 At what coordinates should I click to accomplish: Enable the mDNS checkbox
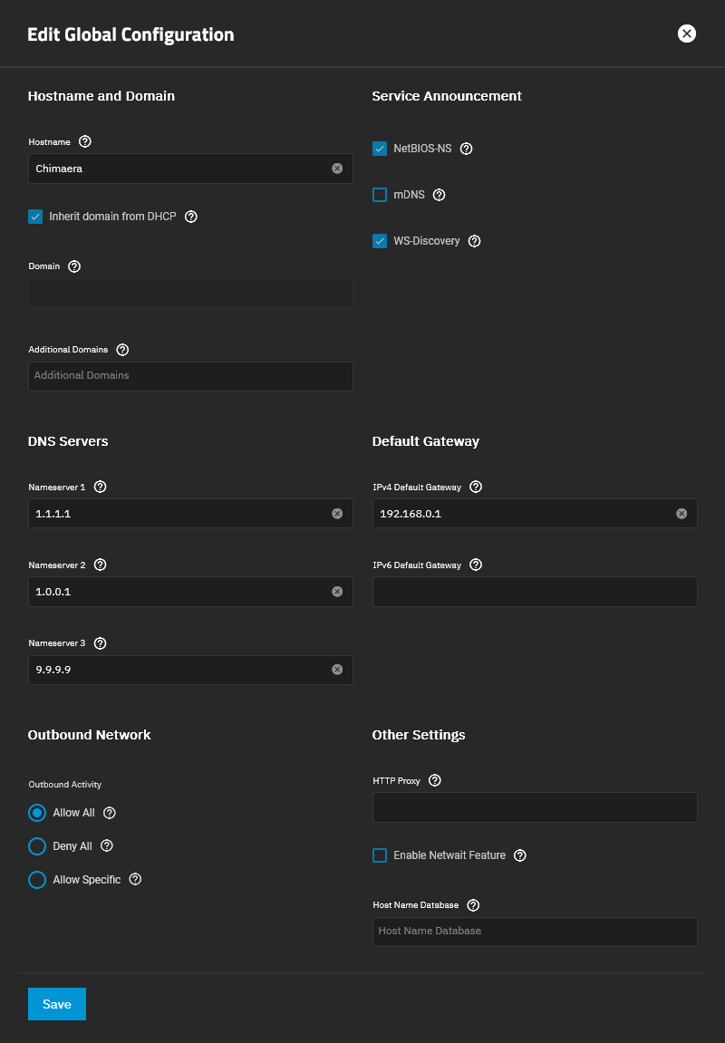[380, 195]
